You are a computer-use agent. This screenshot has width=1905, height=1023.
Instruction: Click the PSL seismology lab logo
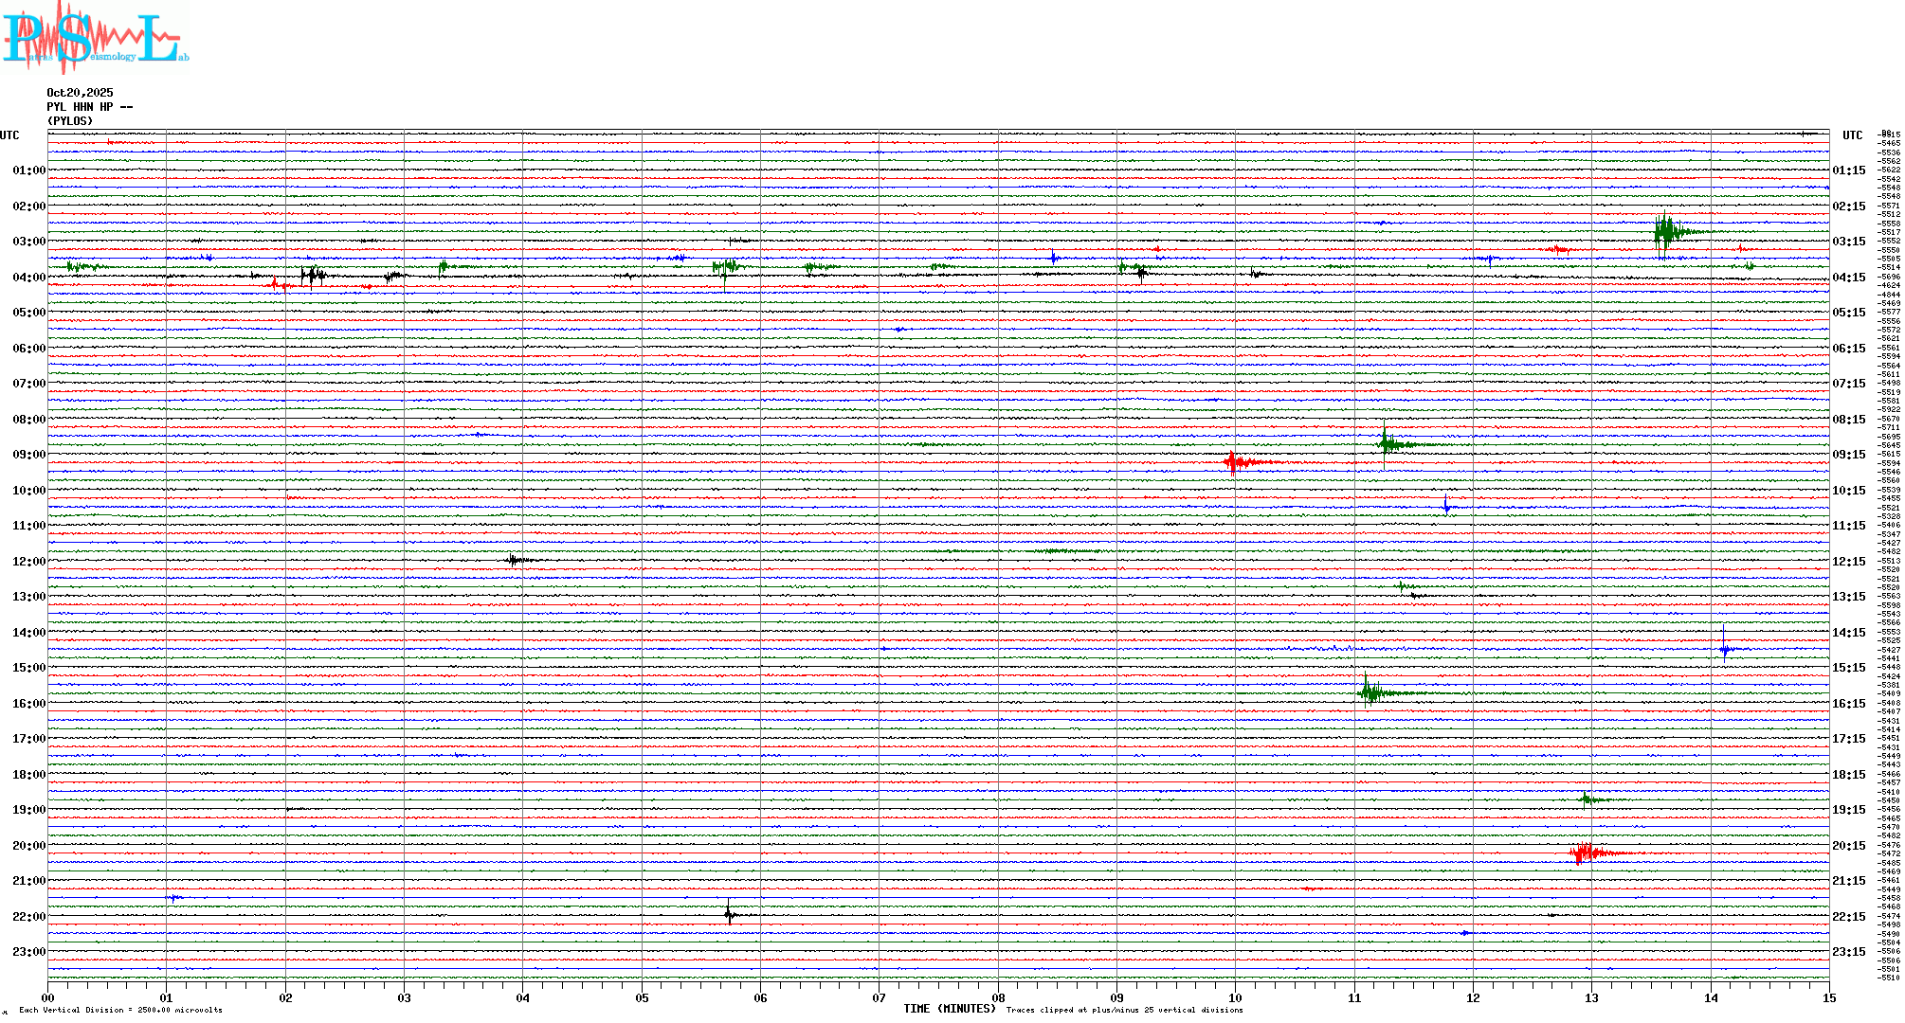point(93,38)
